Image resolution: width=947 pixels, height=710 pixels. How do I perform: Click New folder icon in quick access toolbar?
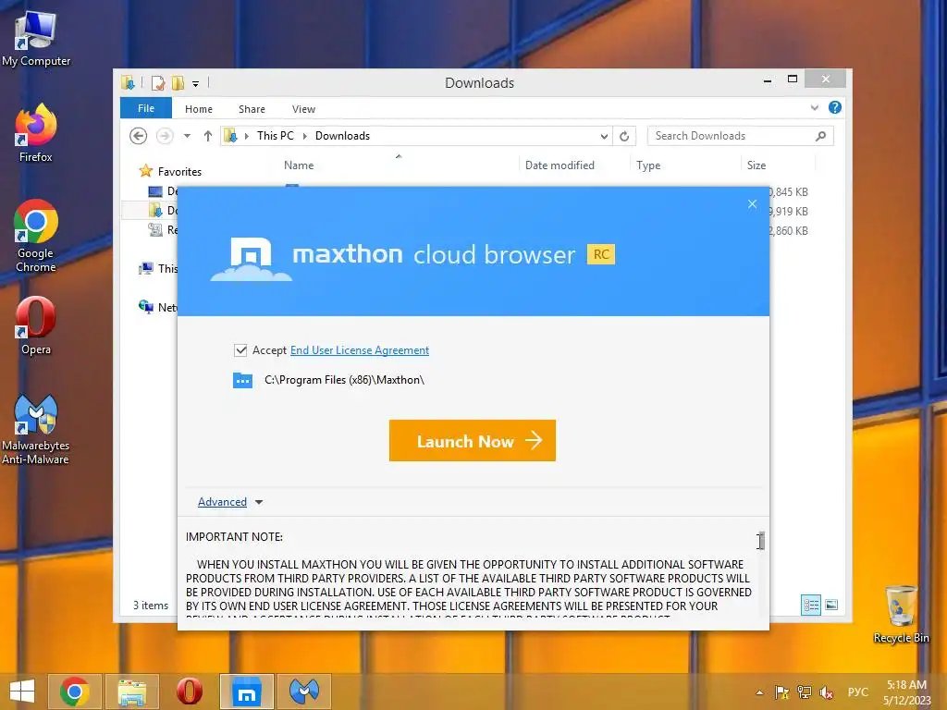[x=178, y=82]
